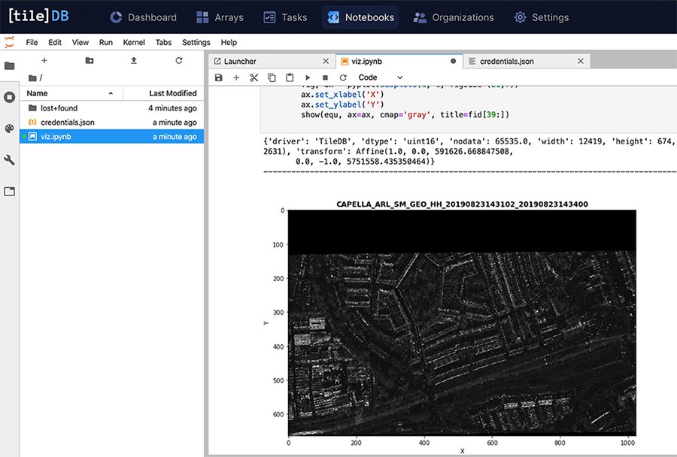This screenshot has width=677, height=457.
Task: Create a new folder in the file browser
Action: 89,61
